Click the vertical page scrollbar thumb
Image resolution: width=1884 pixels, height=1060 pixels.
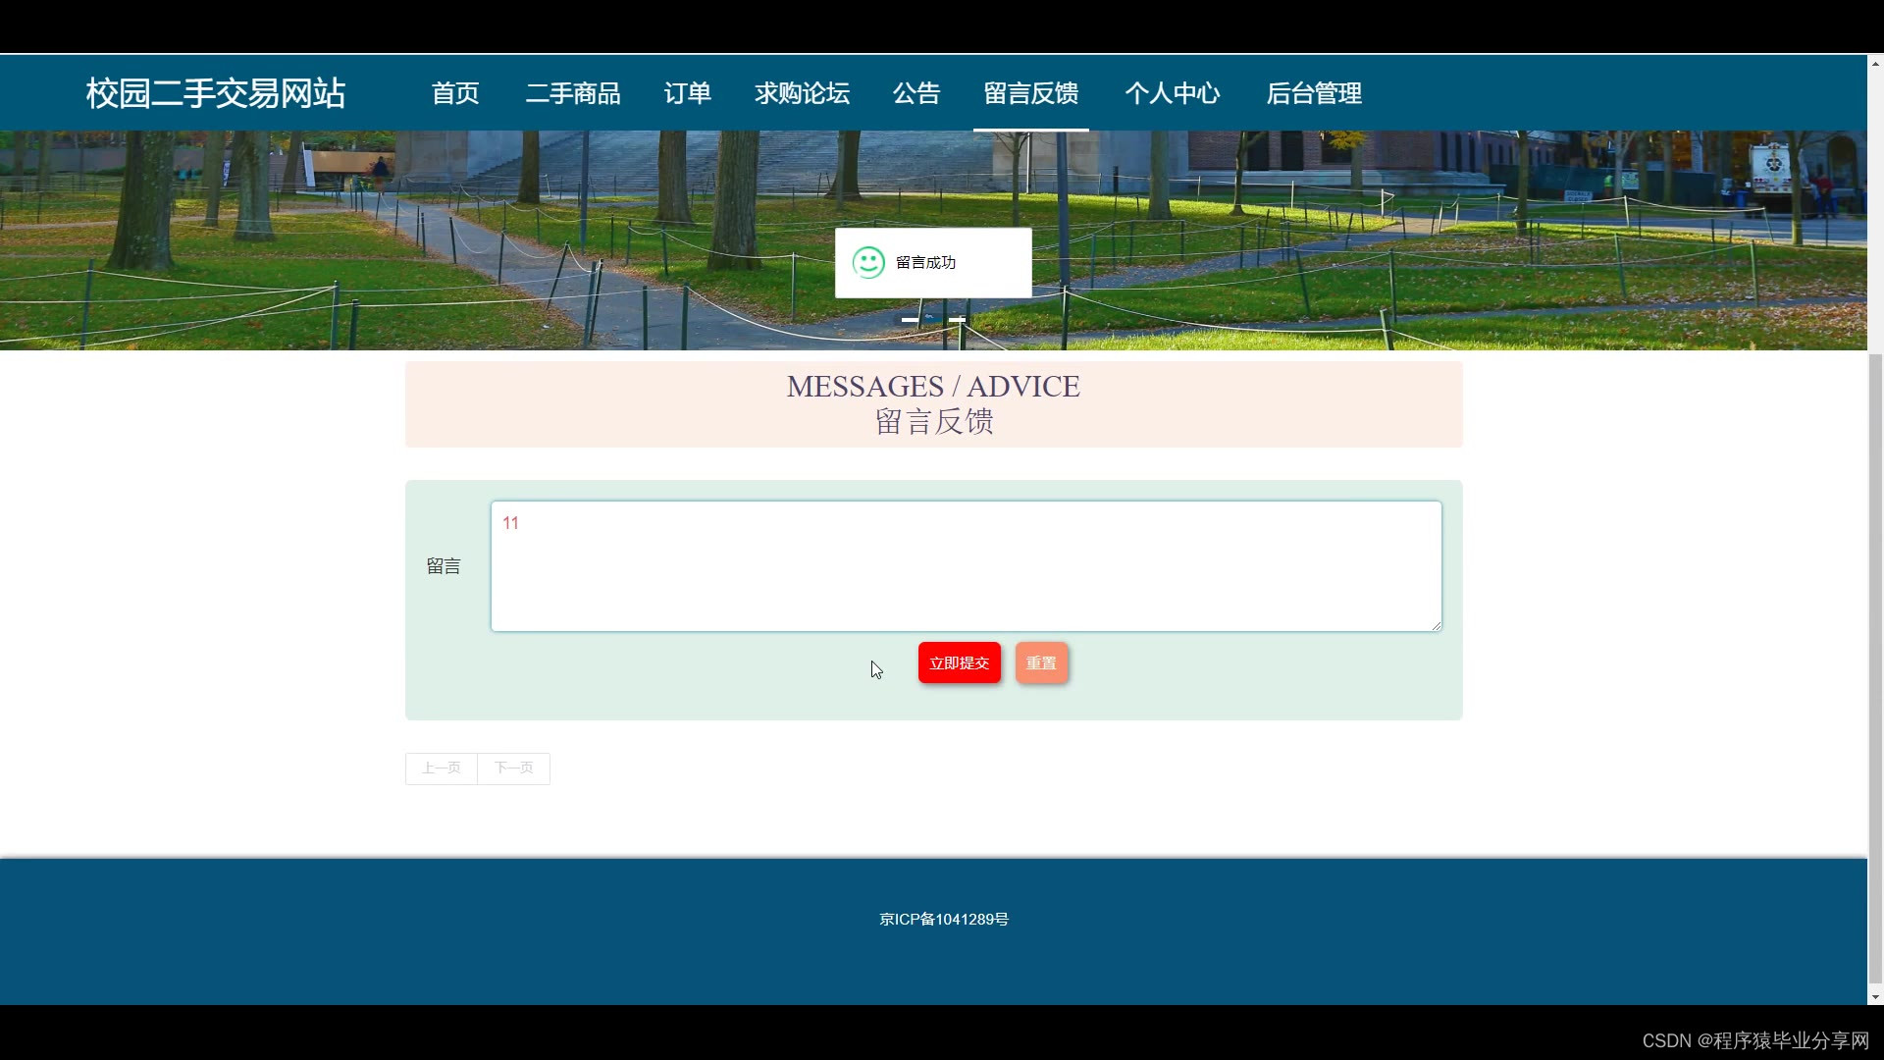point(1875,667)
